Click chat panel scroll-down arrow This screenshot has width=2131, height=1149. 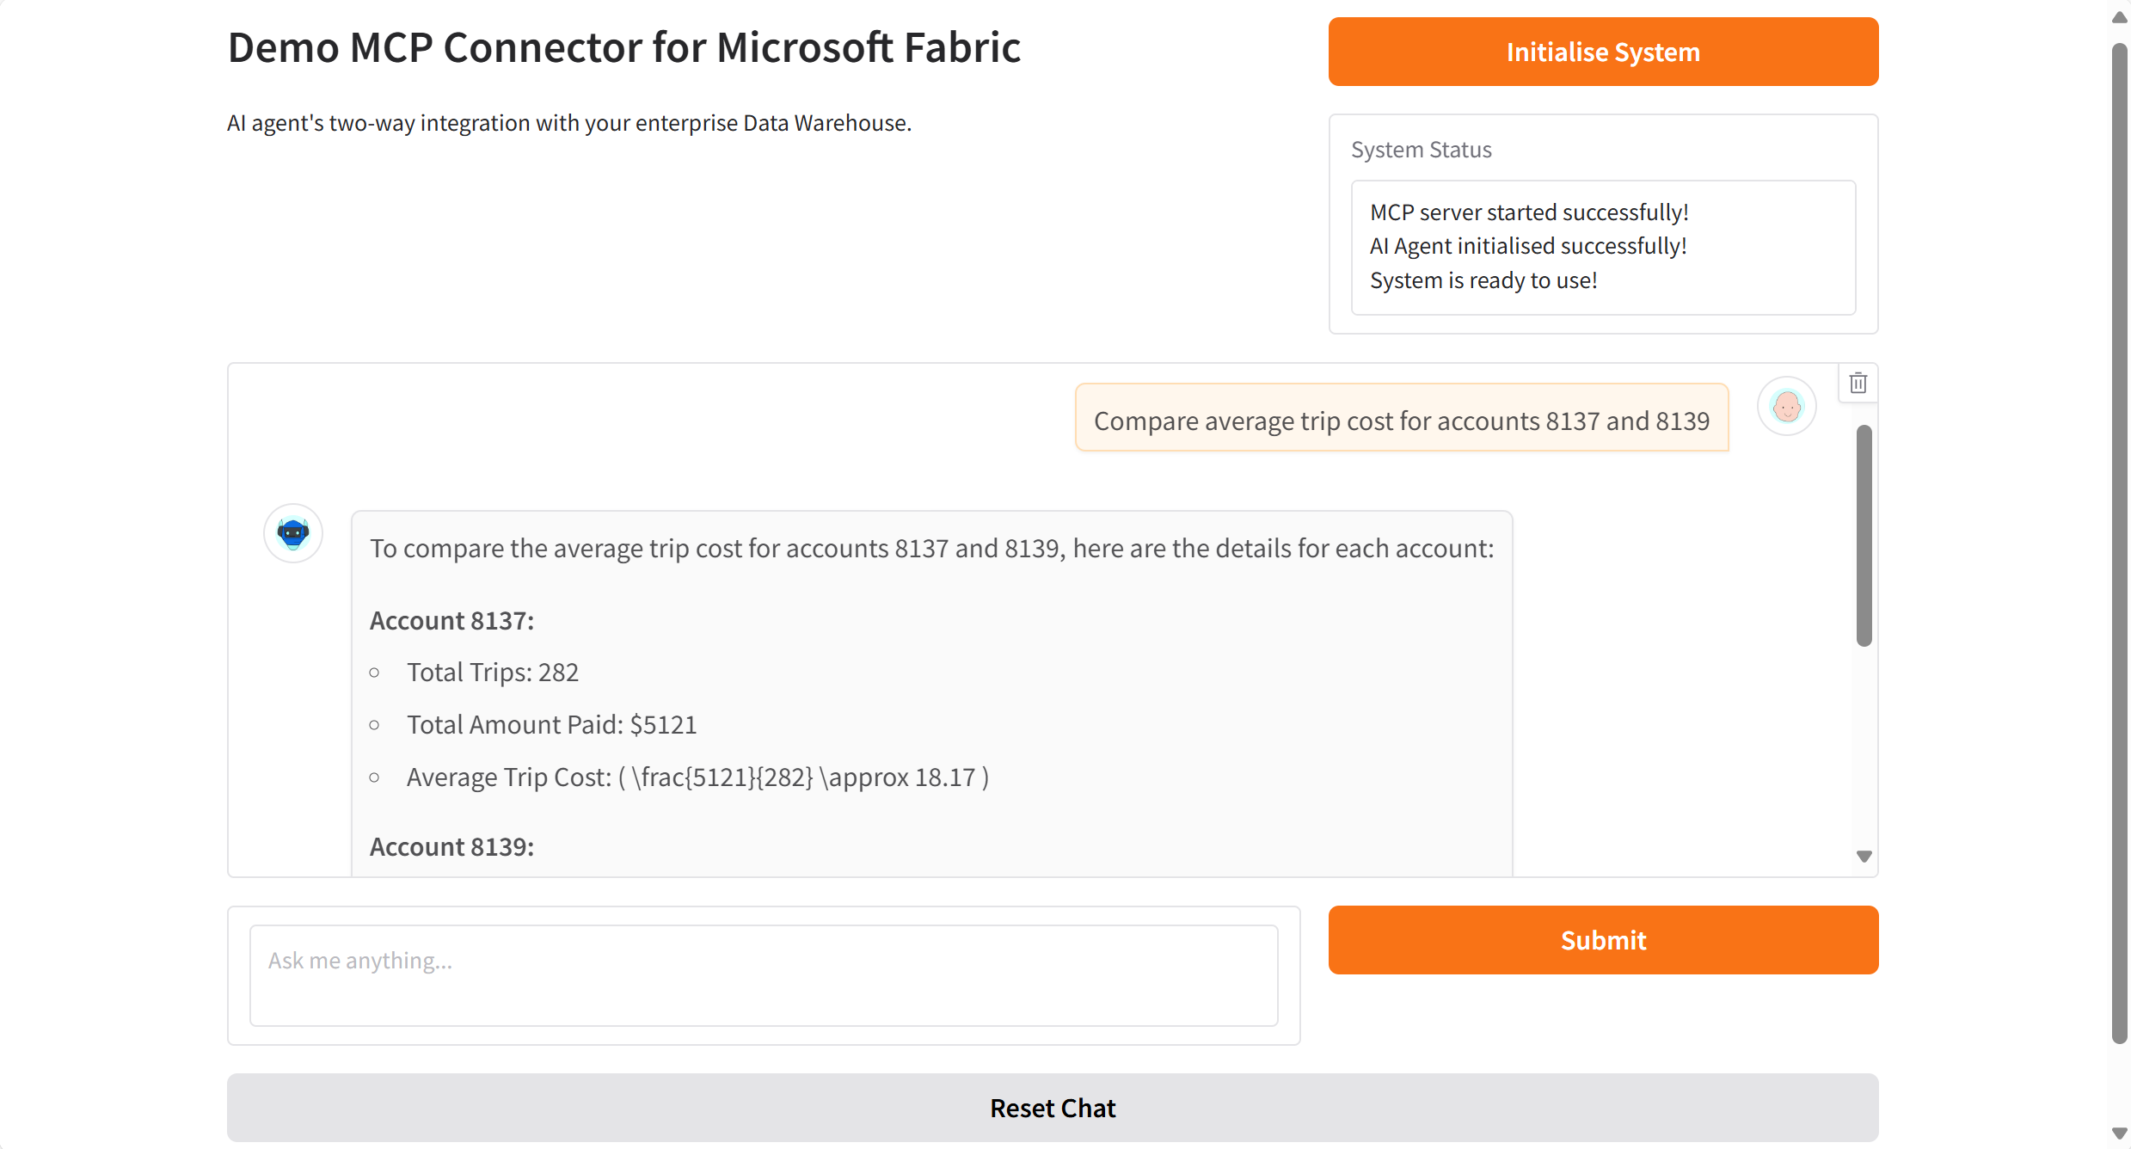pos(1864,856)
